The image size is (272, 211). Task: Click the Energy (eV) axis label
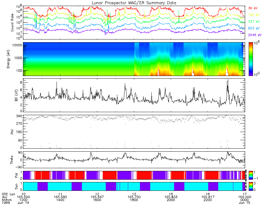[x=8, y=59]
